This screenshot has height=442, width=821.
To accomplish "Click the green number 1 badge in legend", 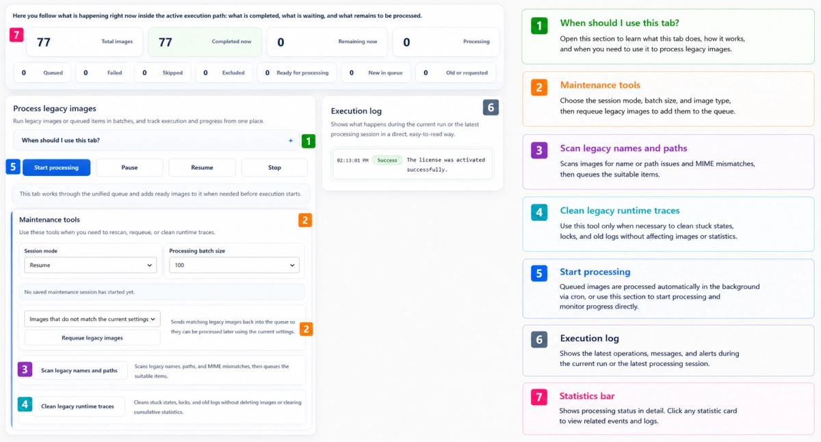I will (539, 26).
